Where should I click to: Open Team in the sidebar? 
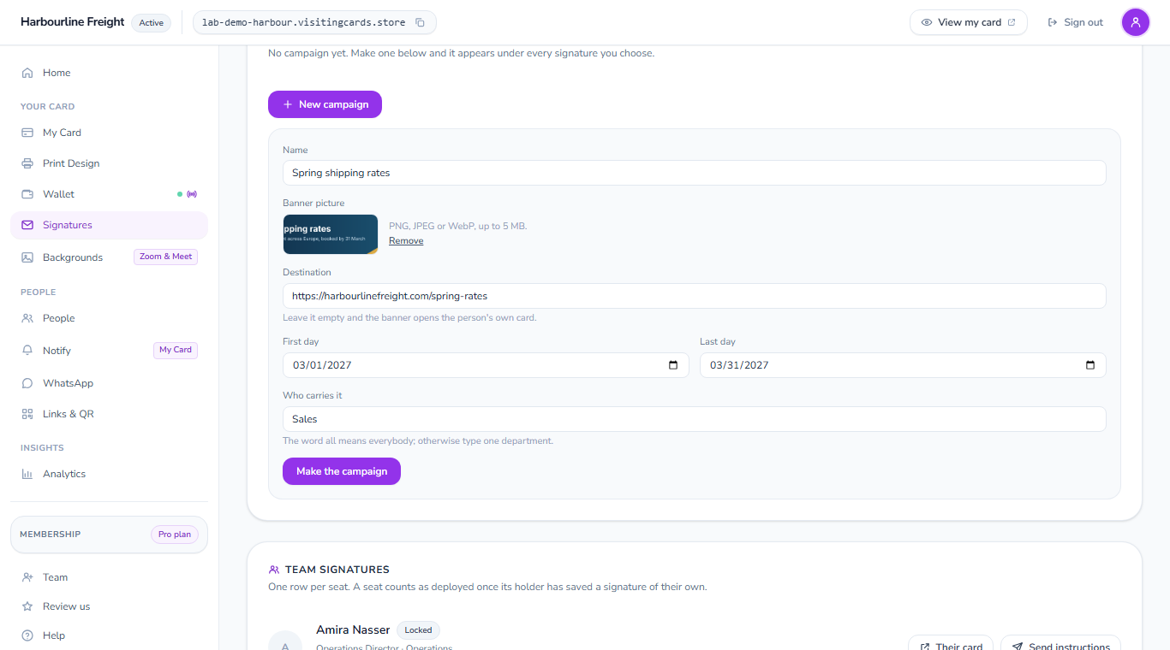[x=109, y=577]
